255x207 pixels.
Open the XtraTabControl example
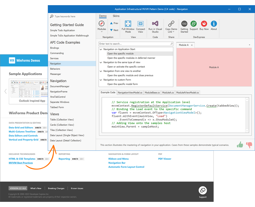58,97
